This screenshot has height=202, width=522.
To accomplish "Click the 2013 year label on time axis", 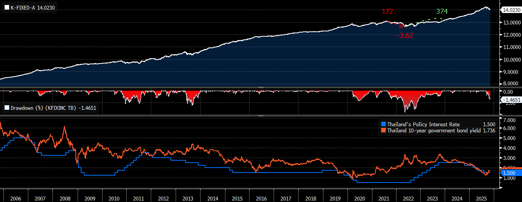I will [188, 199].
